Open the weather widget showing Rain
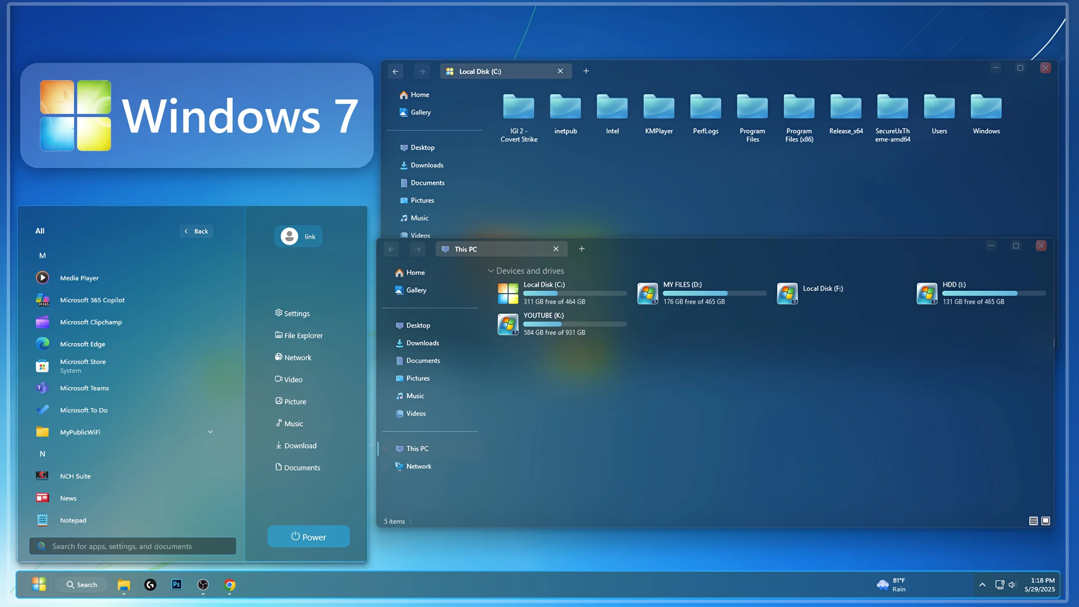Screen dimensions: 1079x607 tap(891, 585)
